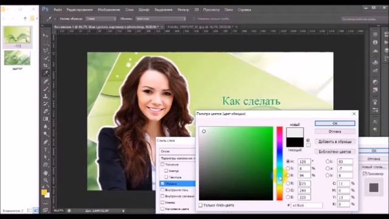This screenshot has height=219, width=389.
Task: Select the Hand tool
Action: 46,173
